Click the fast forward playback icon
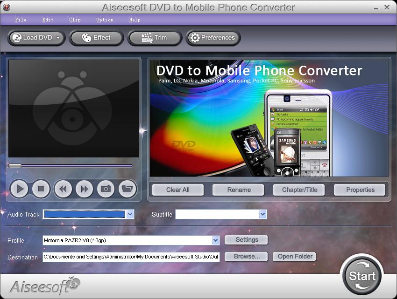This screenshot has height=299, width=397. point(85,189)
